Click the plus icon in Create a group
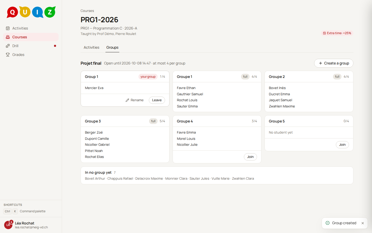The image size is (372, 233). tap(321, 63)
